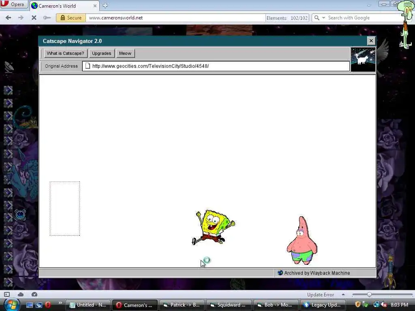Open the password wand key icon
The height and width of the screenshot is (311, 415).
[x=47, y=18]
